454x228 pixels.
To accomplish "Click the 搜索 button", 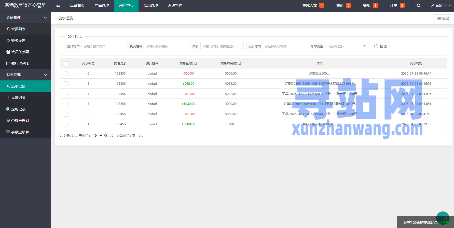I will click(380, 46).
